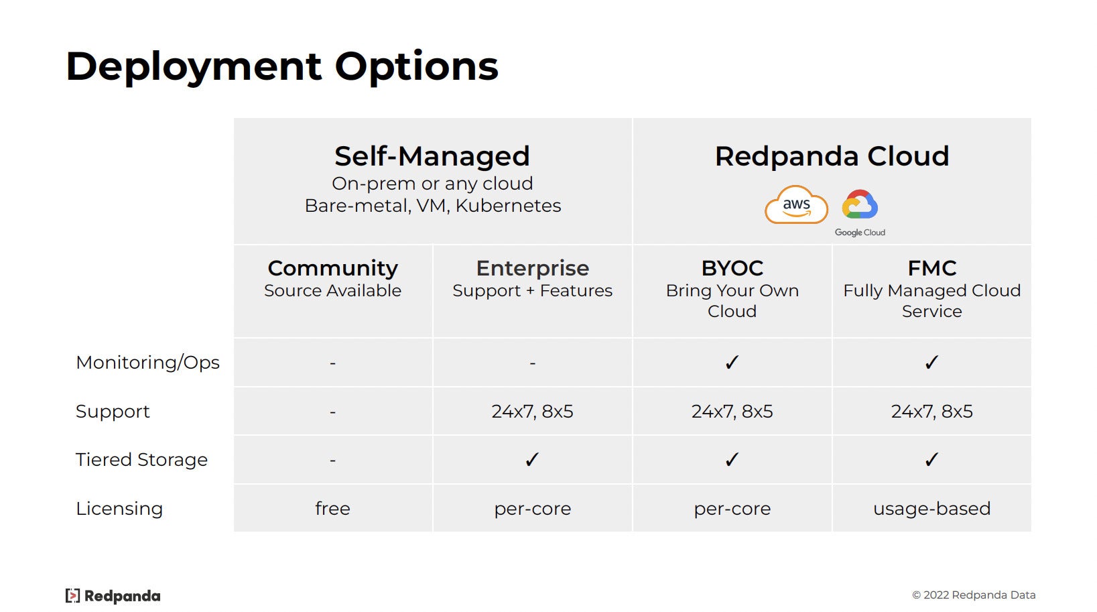This screenshot has width=1097, height=612.
Task: Select the FMC Tiered Storage checkmark
Action: point(931,460)
